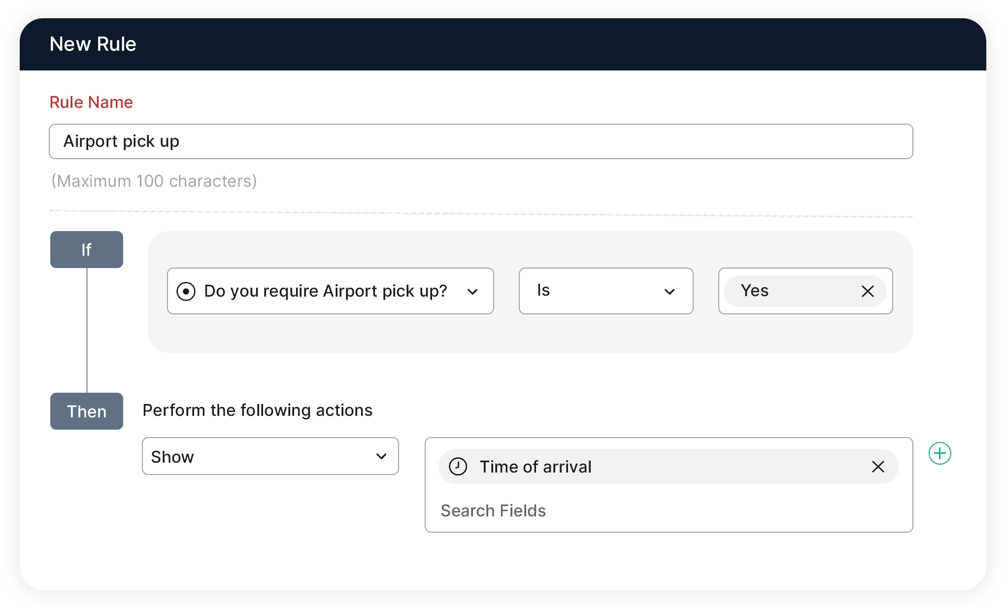Click the chevron on the Airport question selector
Image resolution: width=1006 pixels, height=611 pixels.
[472, 291]
